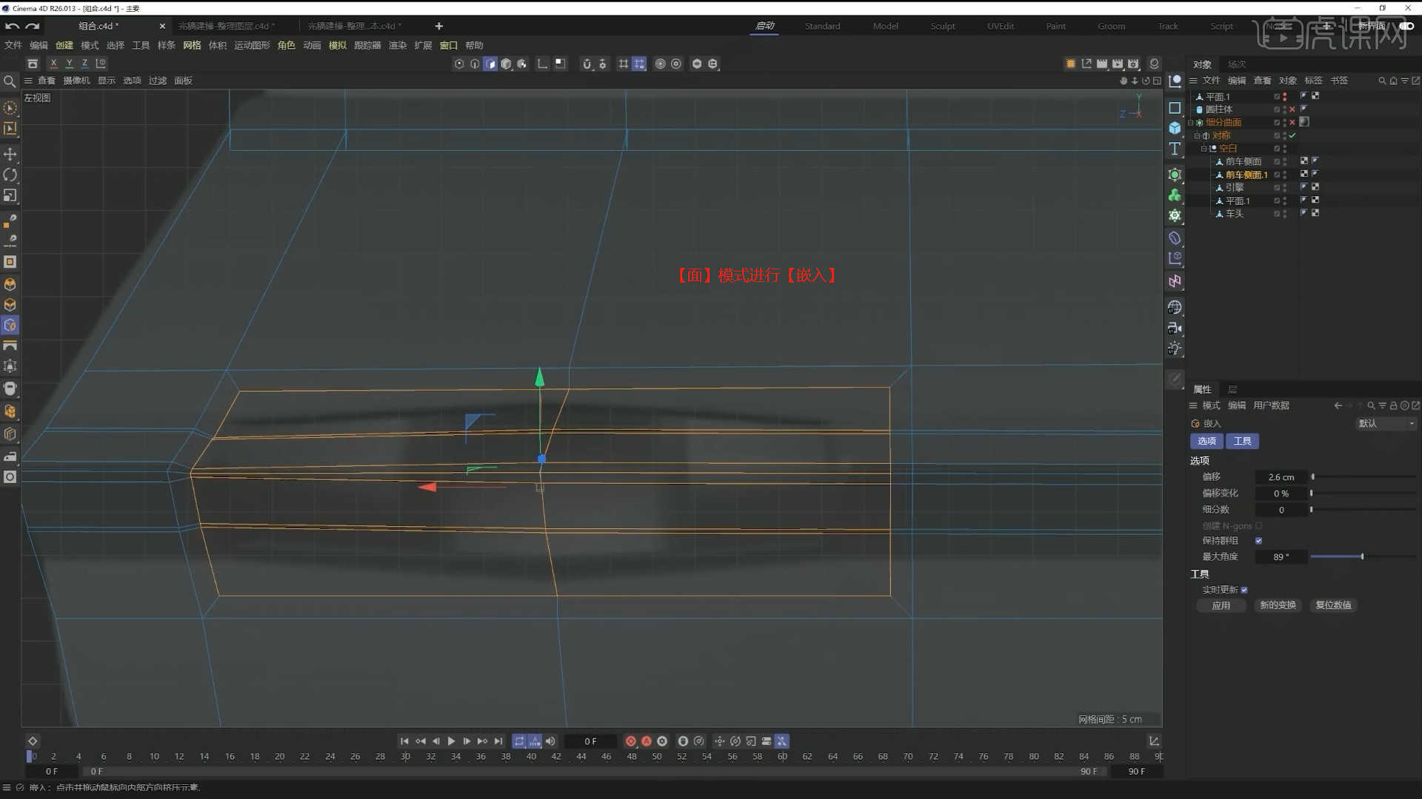Click the Redo arrow icon
This screenshot has height=799, width=1422.
click(x=32, y=26)
